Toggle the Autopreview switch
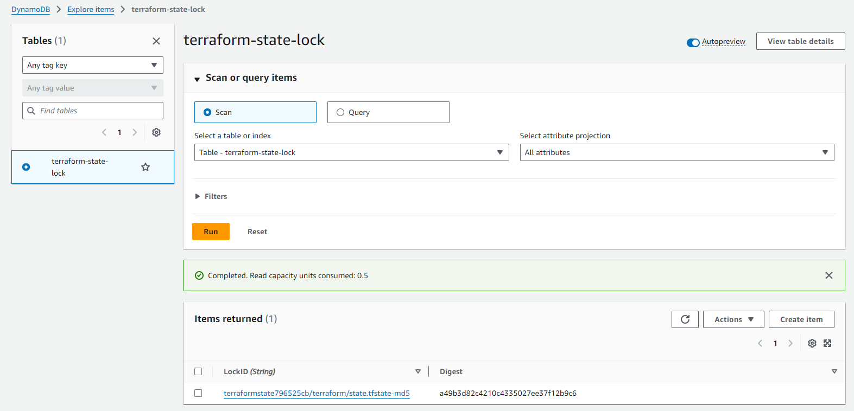The width and height of the screenshot is (854, 411). pyautogui.click(x=693, y=42)
